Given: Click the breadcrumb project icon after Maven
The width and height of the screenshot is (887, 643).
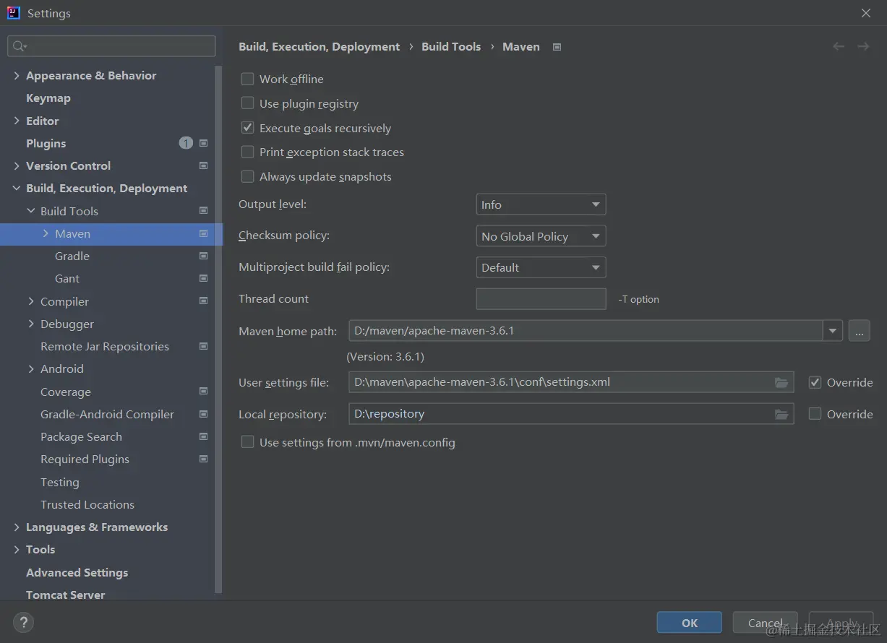Looking at the screenshot, I should tap(557, 47).
